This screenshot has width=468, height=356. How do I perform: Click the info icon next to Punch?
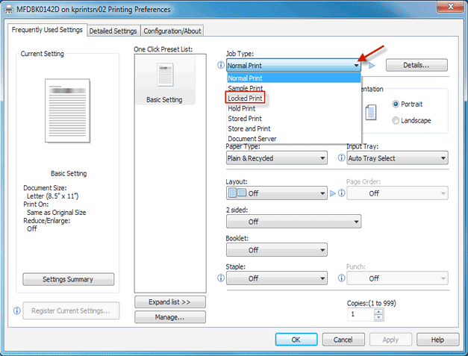coord(342,278)
